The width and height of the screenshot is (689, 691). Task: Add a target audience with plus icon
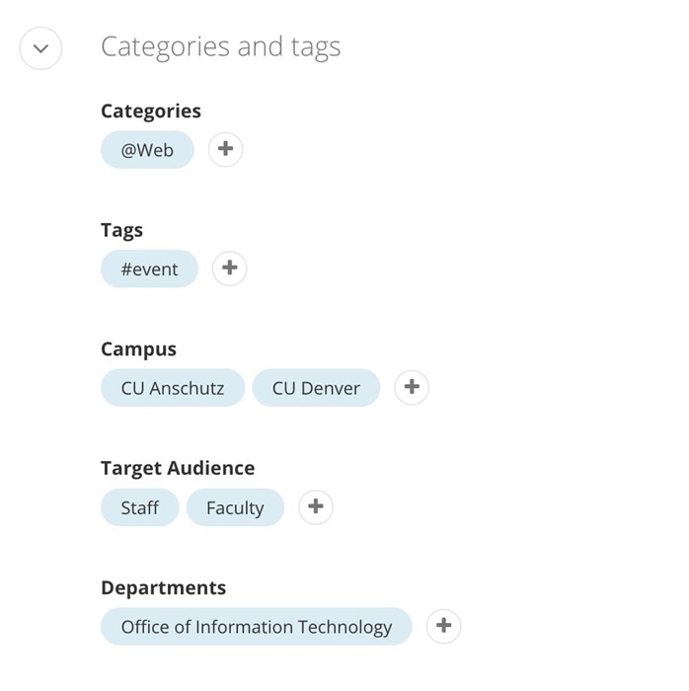tap(316, 506)
